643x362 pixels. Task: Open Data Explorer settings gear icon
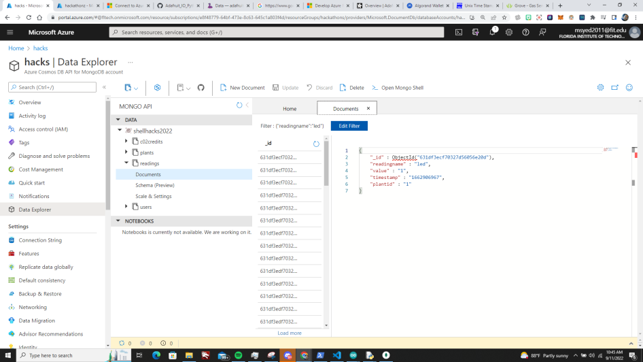pos(600,87)
